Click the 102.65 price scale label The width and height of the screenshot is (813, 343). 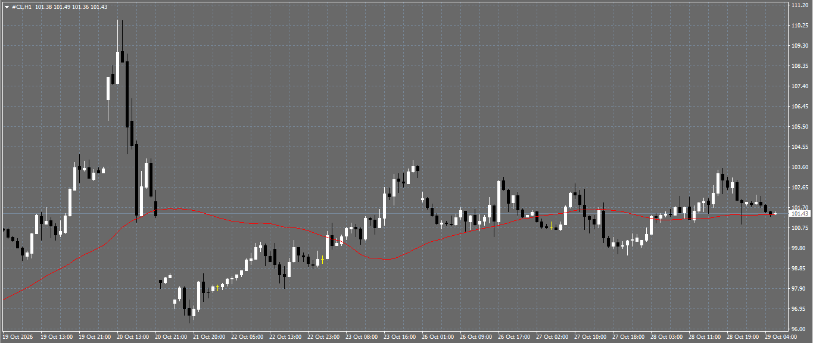point(799,187)
